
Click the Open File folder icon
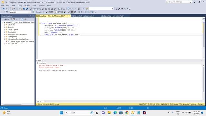[21, 9]
